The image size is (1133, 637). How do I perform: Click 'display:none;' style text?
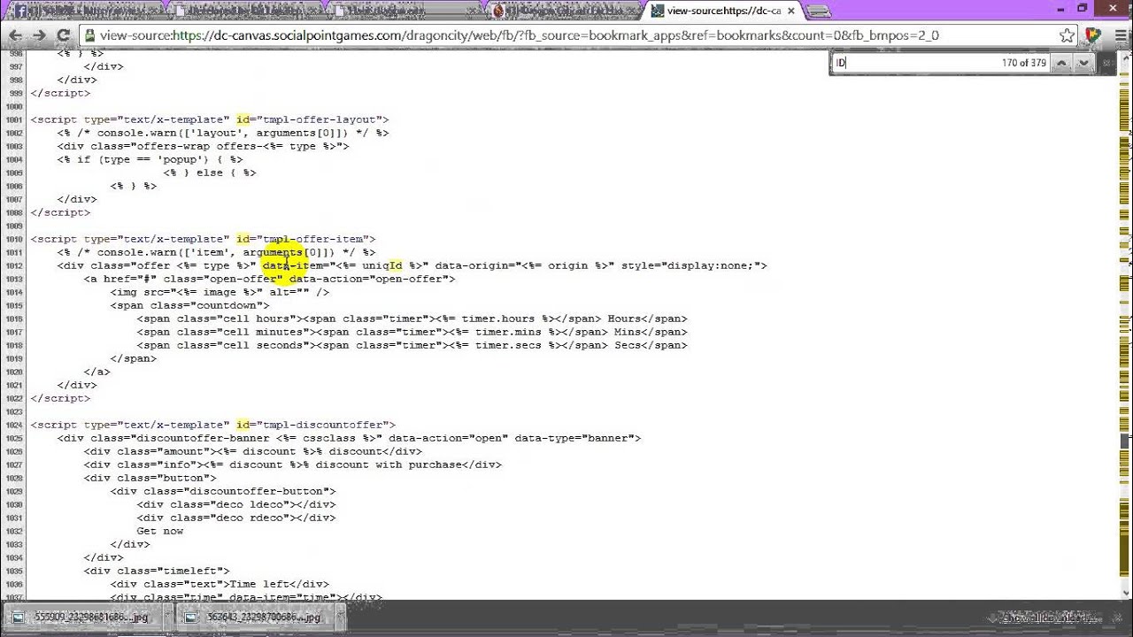(712, 265)
